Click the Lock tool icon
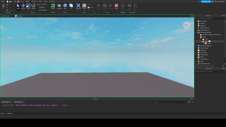 point(89,7)
